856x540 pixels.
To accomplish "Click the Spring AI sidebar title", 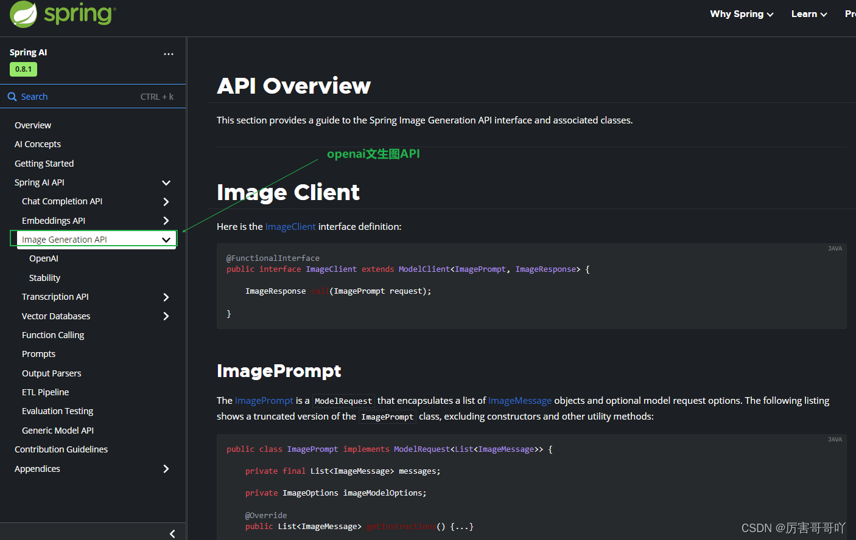I will pos(28,52).
